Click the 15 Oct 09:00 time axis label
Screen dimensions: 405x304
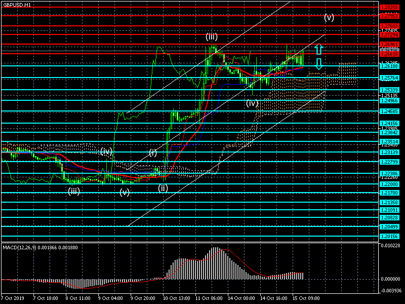306,298
